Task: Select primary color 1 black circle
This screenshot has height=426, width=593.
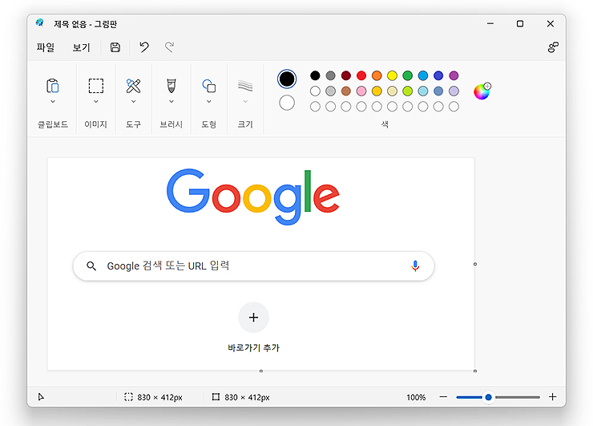Action: (287, 79)
